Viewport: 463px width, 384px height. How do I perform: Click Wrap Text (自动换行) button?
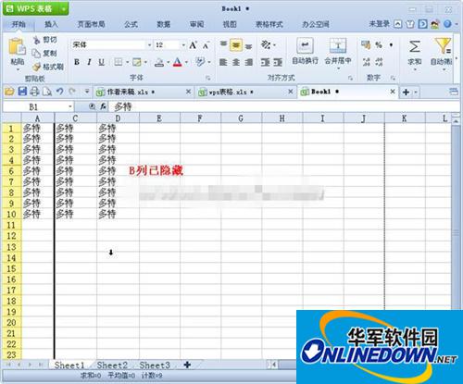coord(305,52)
